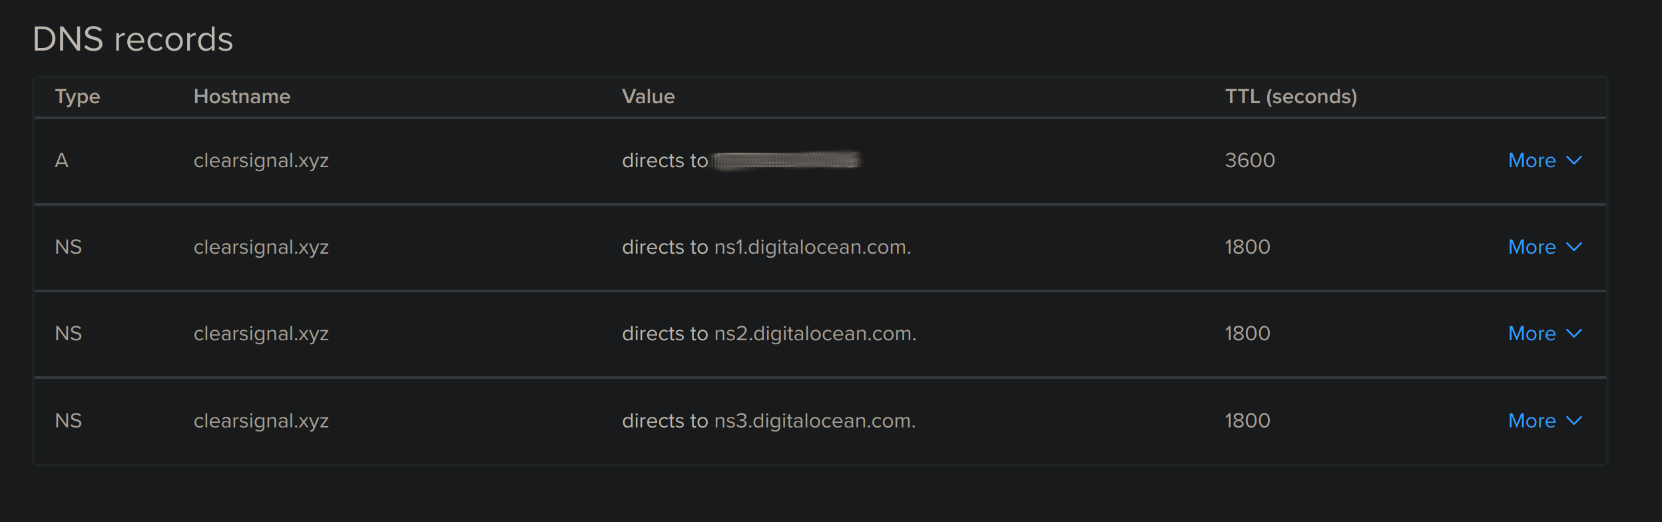Click the 3600 TTL value
1662x522 pixels.
[x=1250, y=160]
